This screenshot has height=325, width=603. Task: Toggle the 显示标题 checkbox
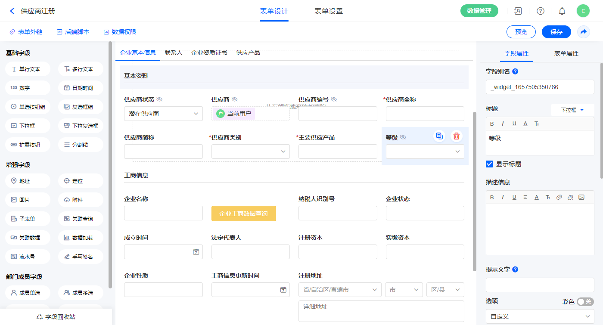click(489, 164)
